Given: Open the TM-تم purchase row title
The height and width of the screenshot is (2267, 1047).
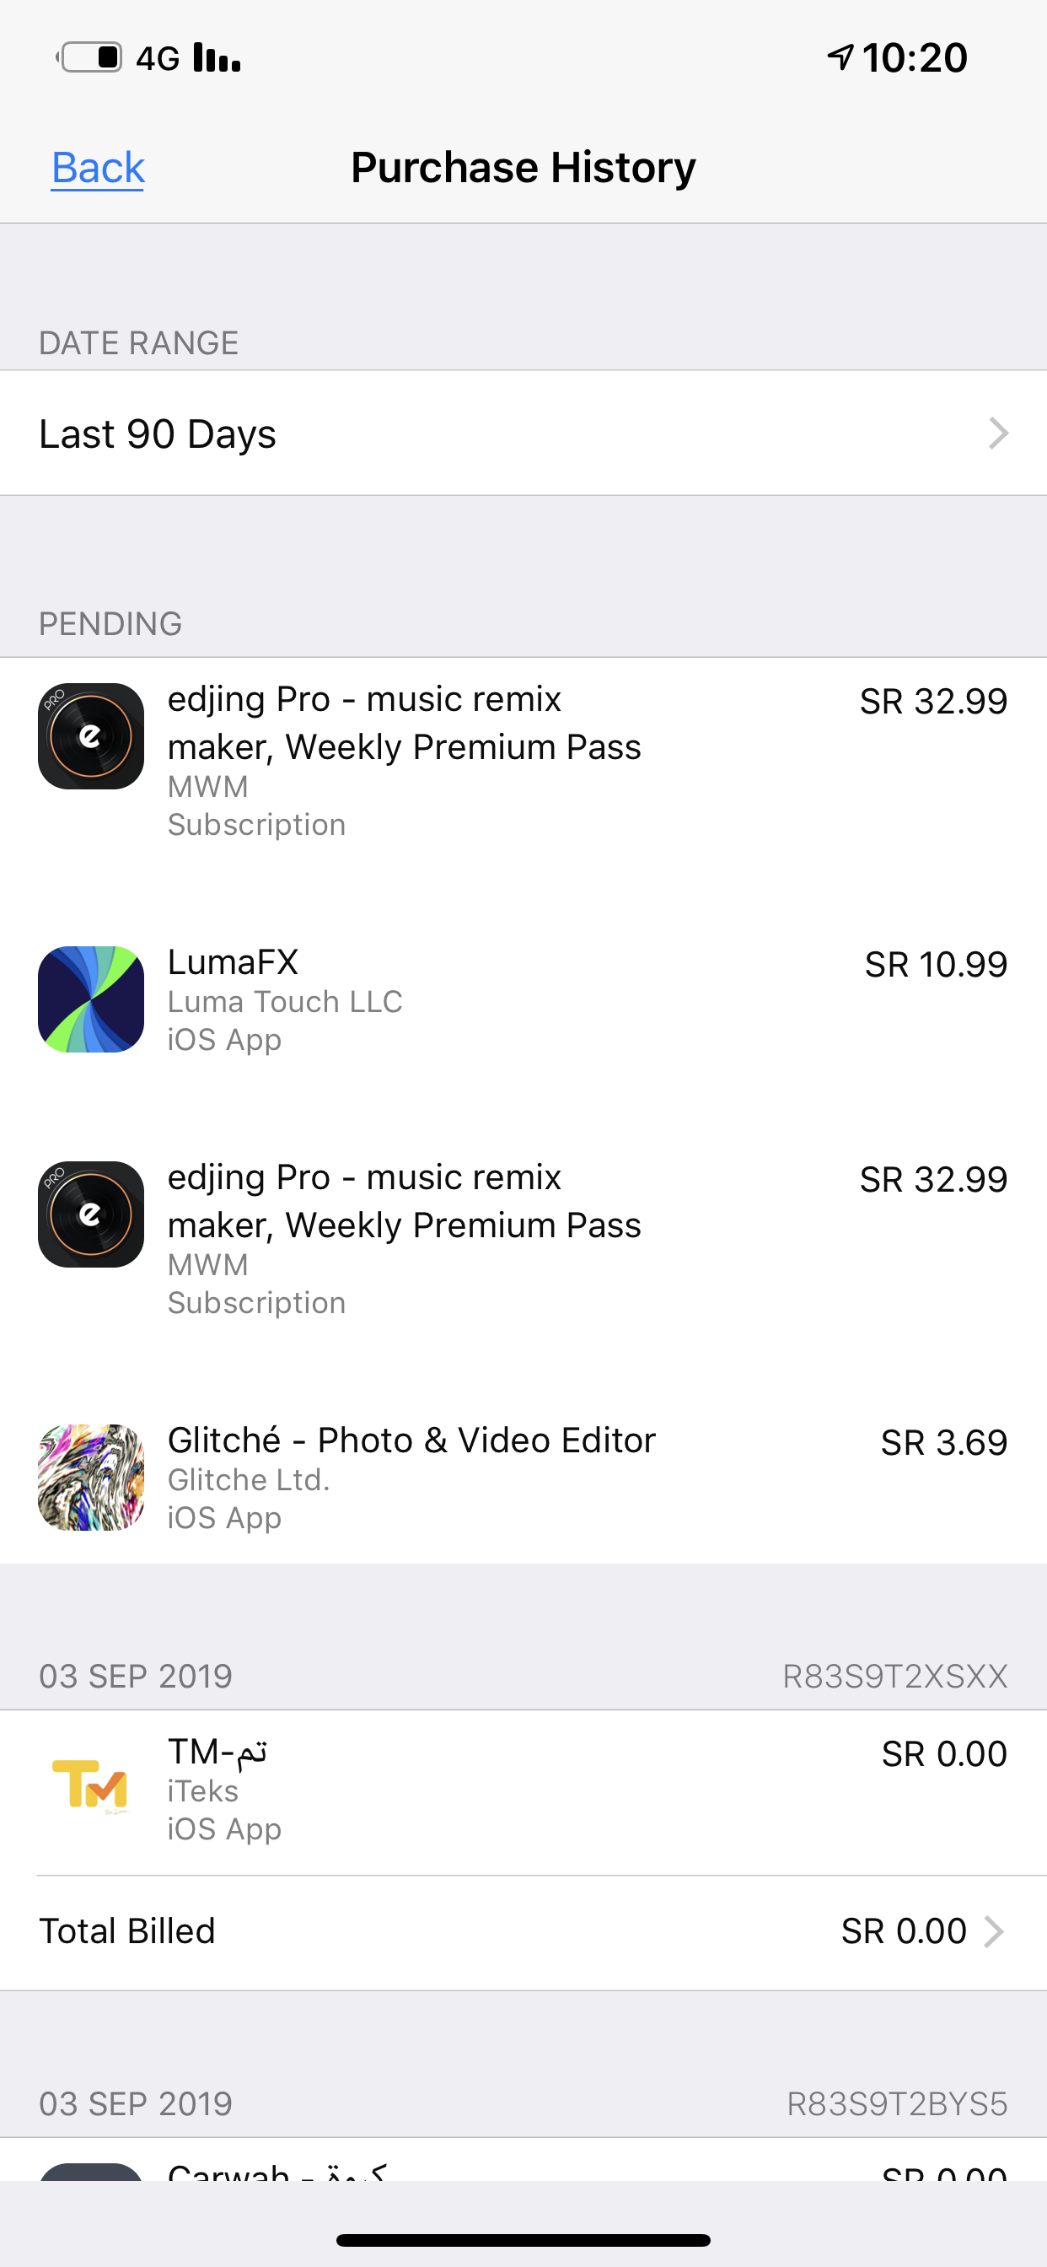Looking at the screenshot, I should click(x=217, y=1752).
